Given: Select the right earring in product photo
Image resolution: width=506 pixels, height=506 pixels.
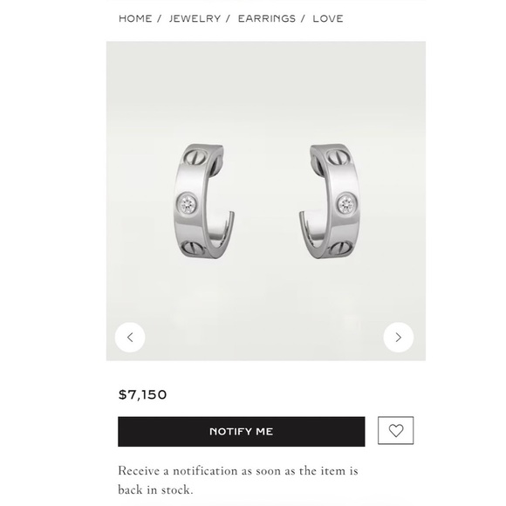Looking at the screenshot, I should [330, 202].
